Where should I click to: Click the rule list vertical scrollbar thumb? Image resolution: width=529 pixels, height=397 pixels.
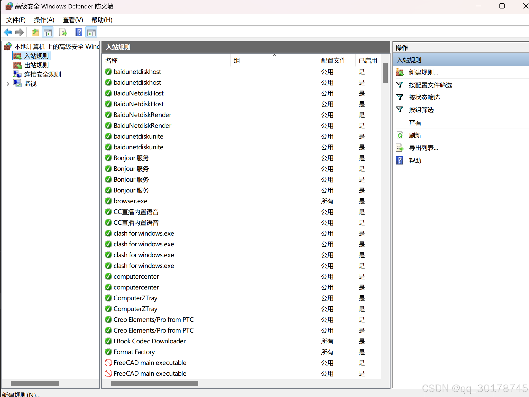click(385, 73)
